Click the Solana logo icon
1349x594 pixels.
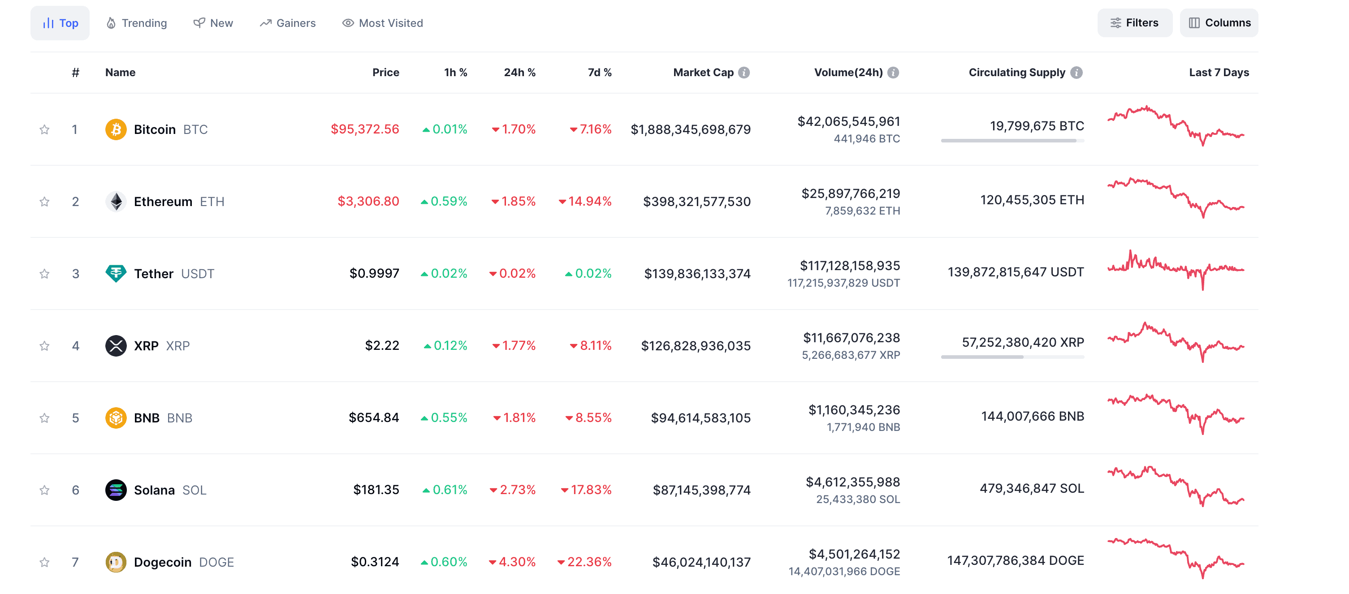[x=116, y=490]
